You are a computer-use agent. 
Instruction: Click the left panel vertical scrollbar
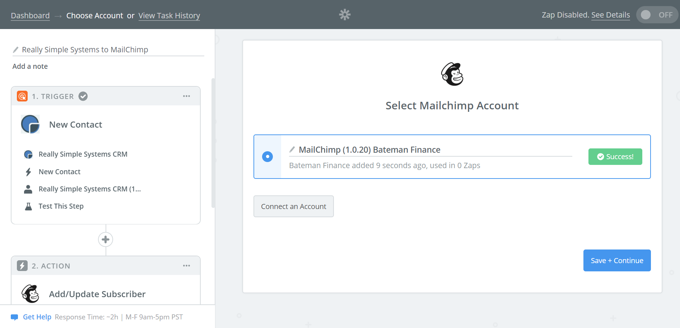point(213,143)
